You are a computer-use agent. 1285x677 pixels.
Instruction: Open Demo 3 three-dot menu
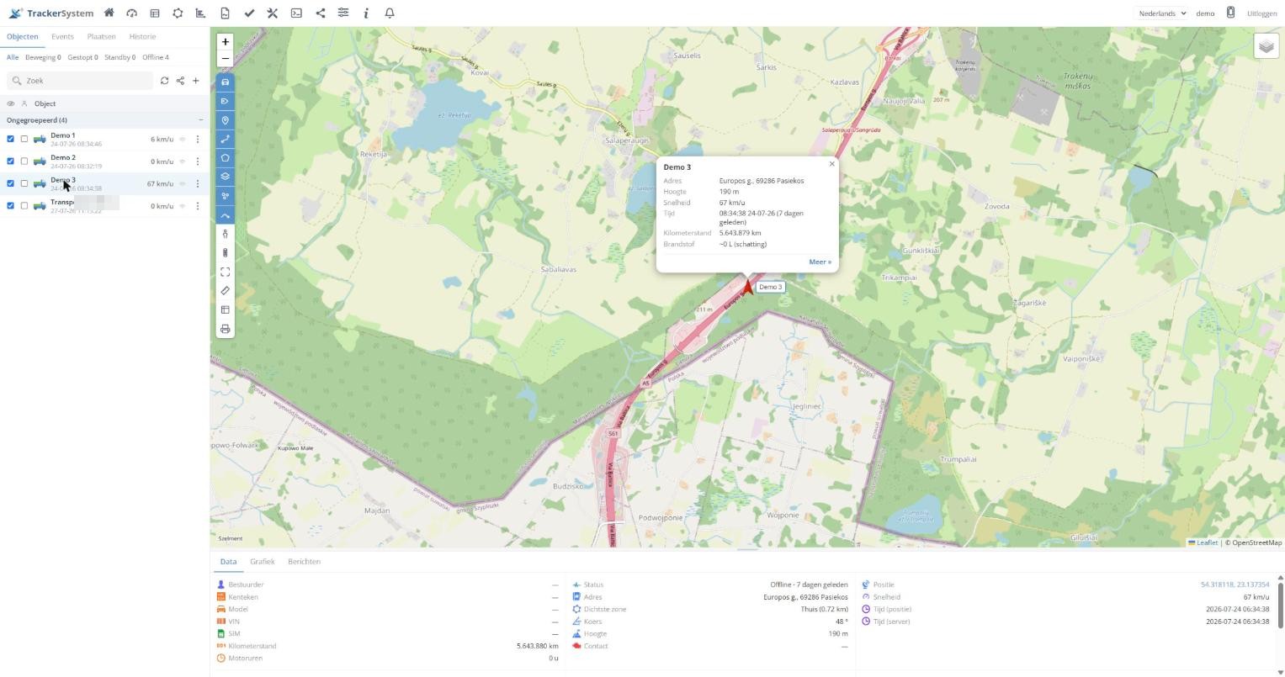tap(198, 184)
